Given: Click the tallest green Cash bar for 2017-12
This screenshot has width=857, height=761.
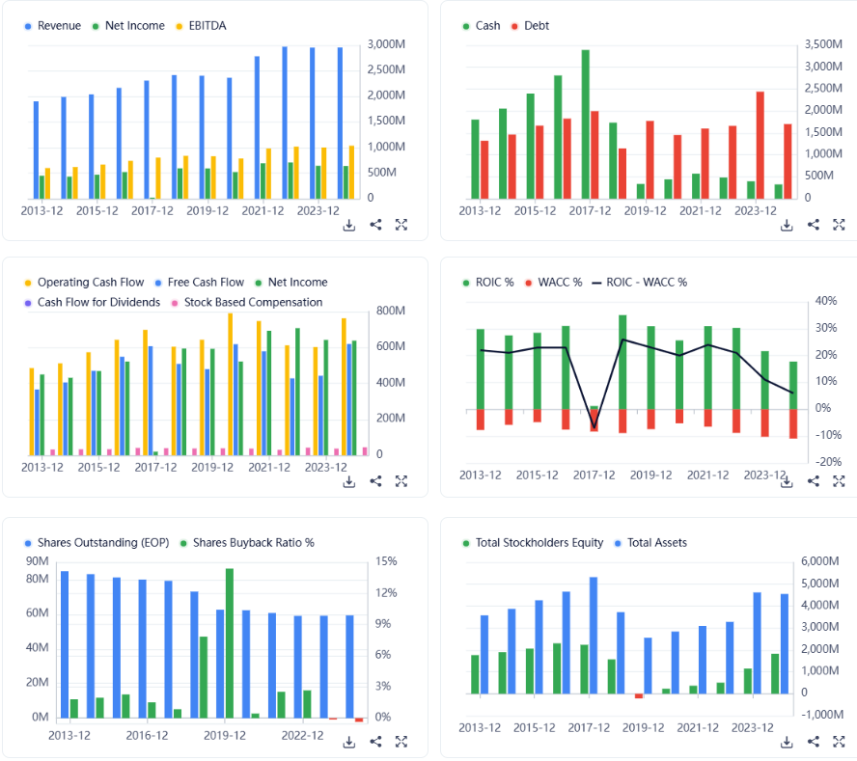Looking at the screenshot, I should 586,124.
